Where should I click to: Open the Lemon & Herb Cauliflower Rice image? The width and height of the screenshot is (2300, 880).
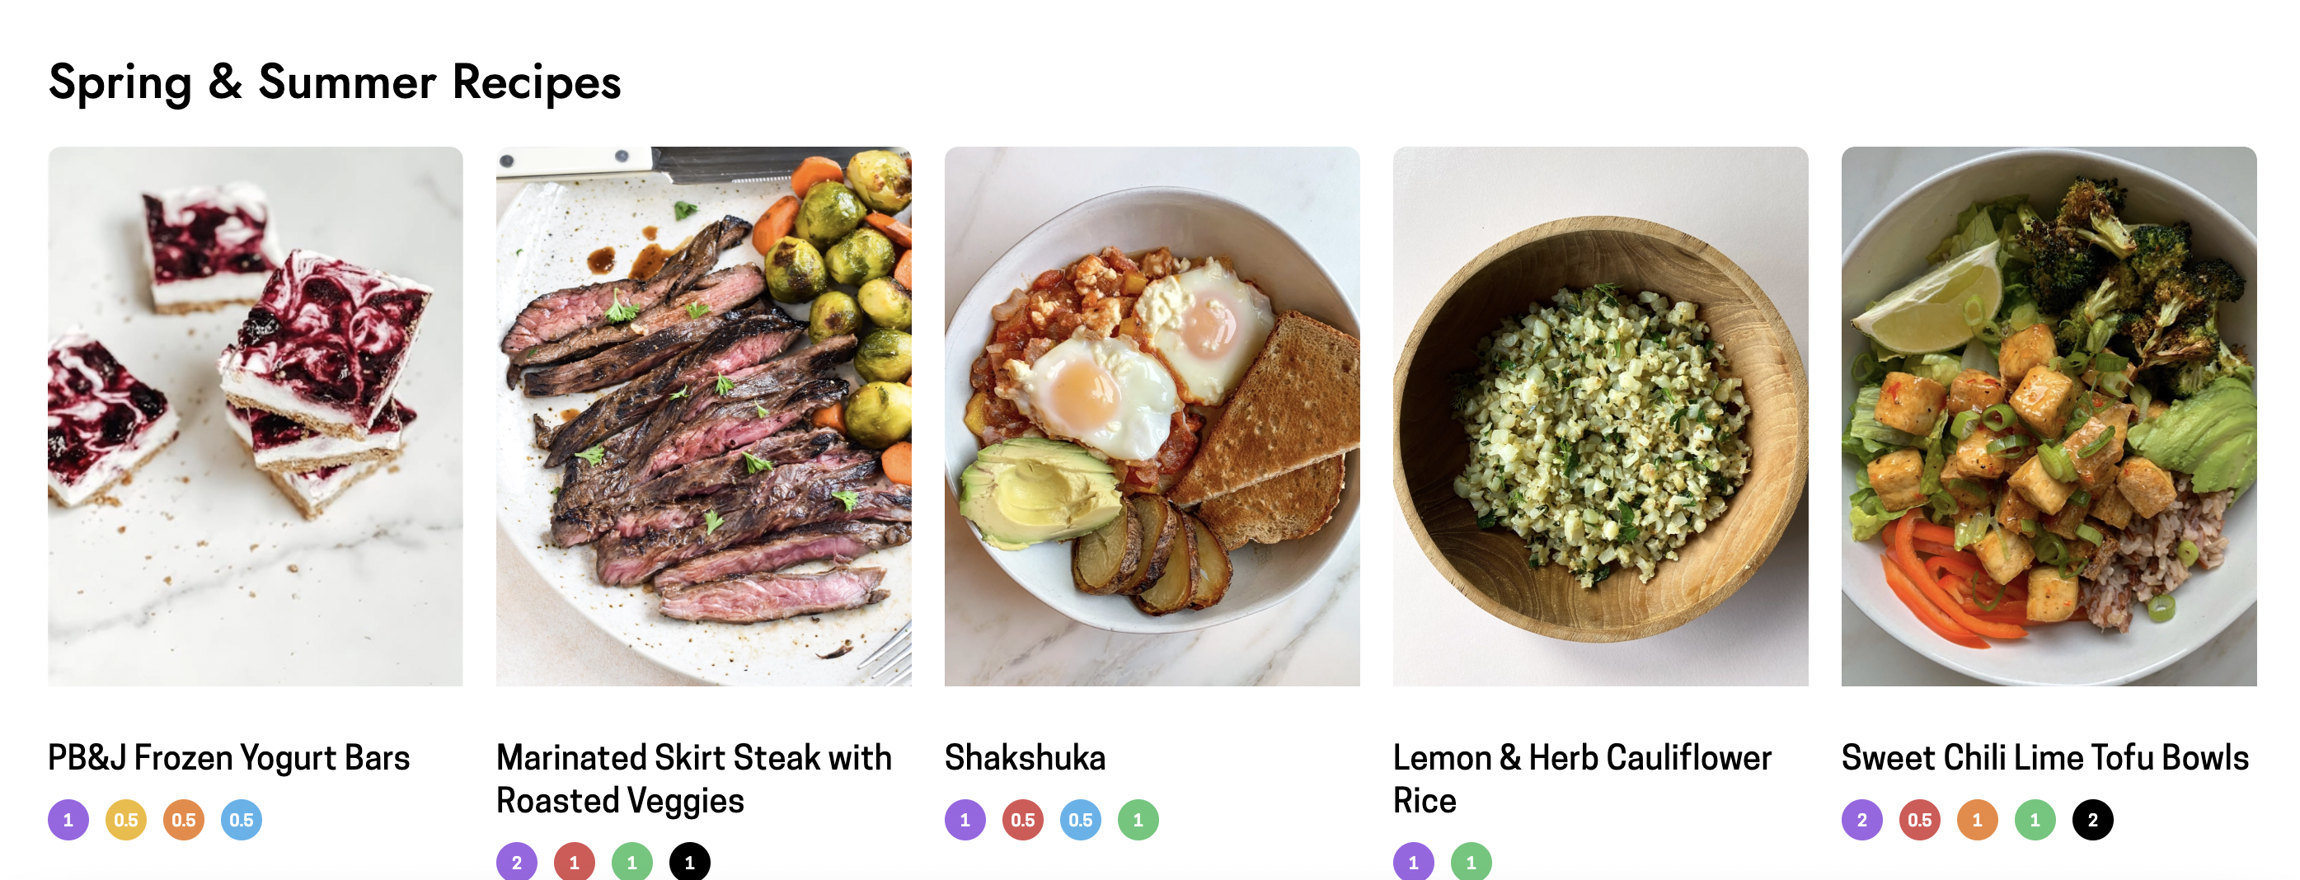click(1600, 416)
